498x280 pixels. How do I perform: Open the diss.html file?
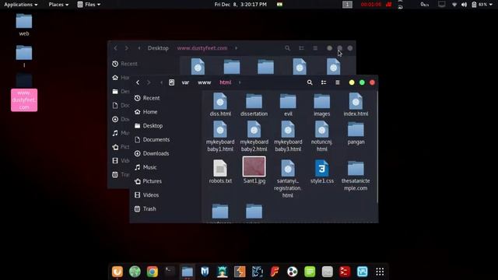coord(220,104)
